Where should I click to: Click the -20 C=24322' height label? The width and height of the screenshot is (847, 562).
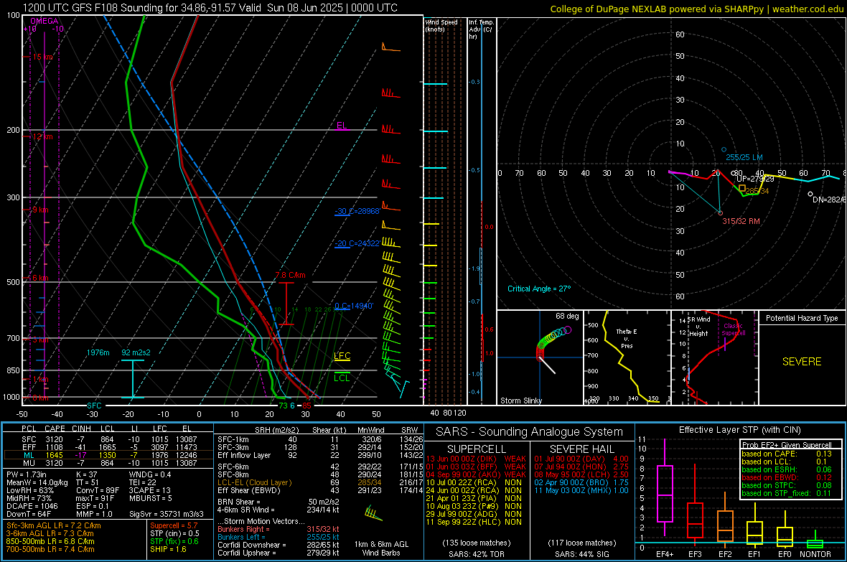point(357,244)
